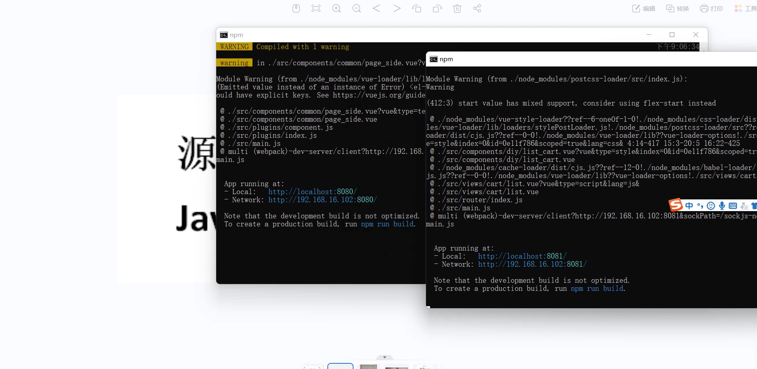
Task: Toggle Sogou Chinese/English input mode
Action: (689, 206)
